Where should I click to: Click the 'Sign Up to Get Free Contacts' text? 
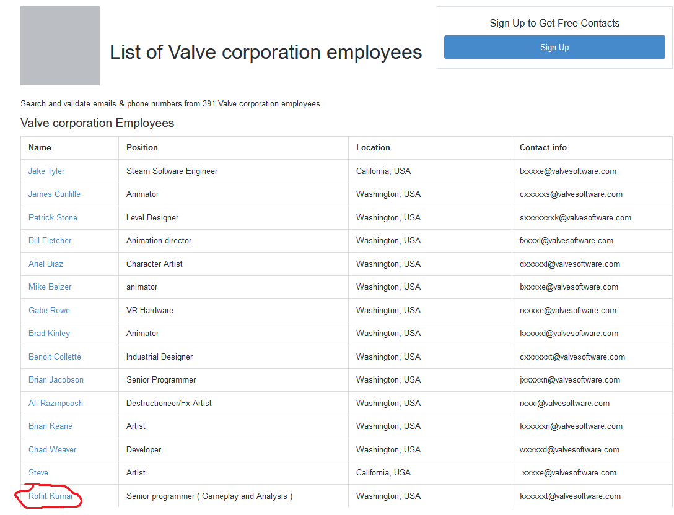point(554,23)
